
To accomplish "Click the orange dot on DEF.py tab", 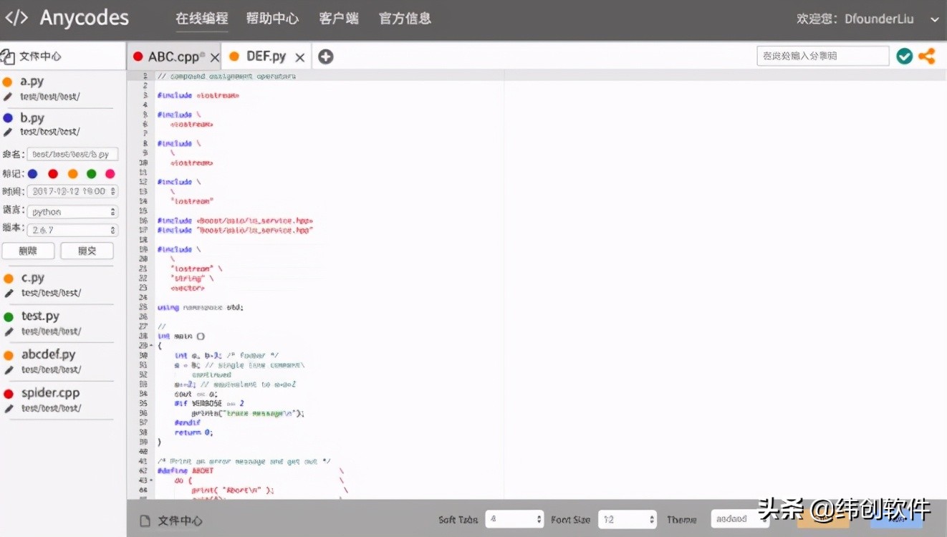I will point(234,57).
